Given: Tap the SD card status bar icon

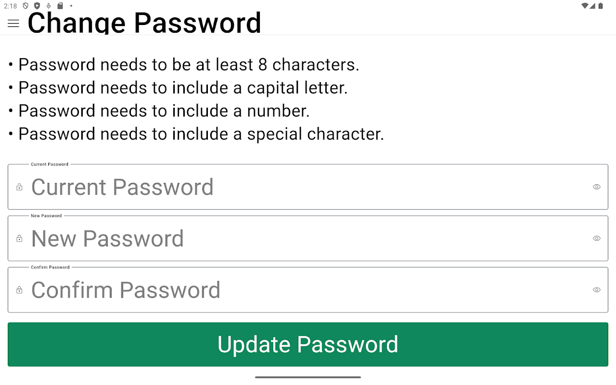Looking at the screenshot, I should [x=60, y=6].
